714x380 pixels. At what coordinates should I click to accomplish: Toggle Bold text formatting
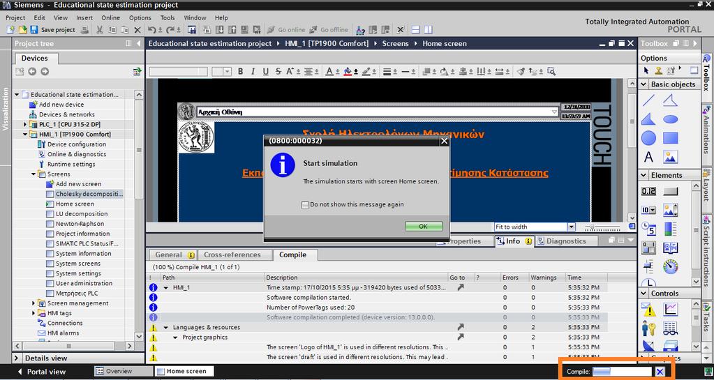click(x=240, y=71)
